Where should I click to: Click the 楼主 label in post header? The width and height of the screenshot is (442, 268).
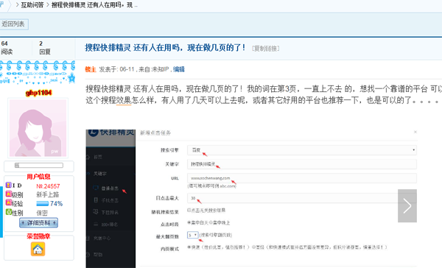[x=91, y=69]
